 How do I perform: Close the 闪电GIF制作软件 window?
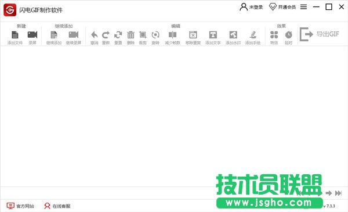(x=342, y=7)
